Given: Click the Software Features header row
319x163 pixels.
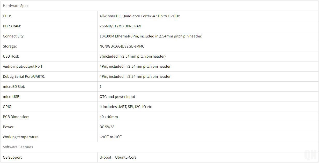Looking at the screenshot, I should click(x=18, y=147).
